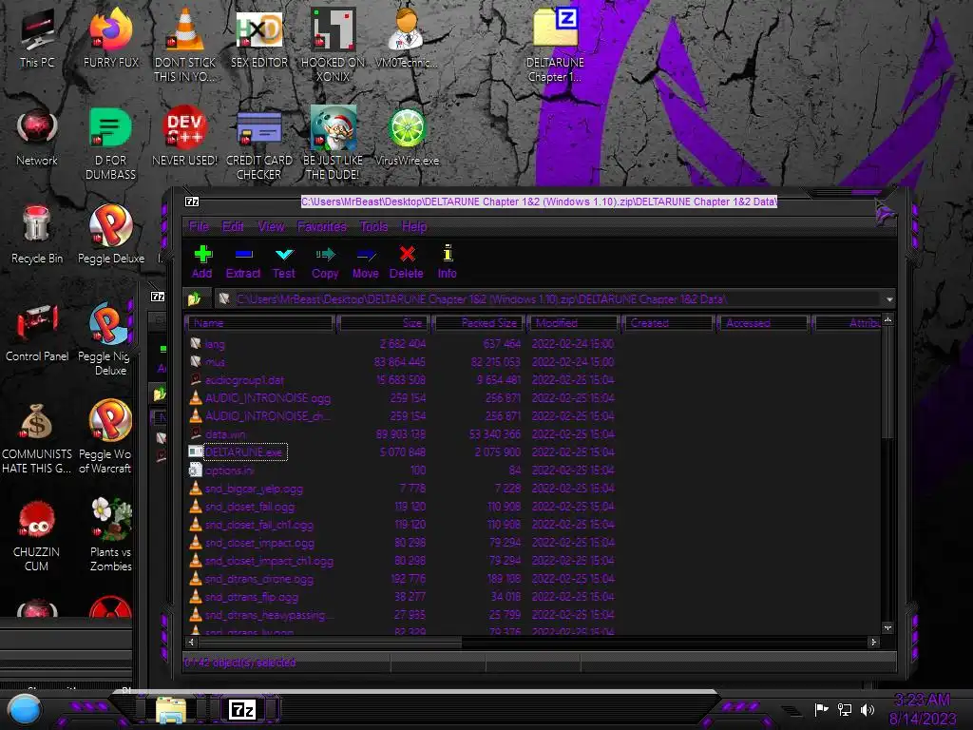
Task: Select Peggle Deluxe desktop icon
Action: pos(110,235)
